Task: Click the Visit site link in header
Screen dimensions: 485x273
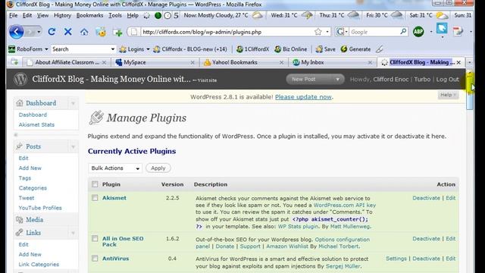Action: click(x=207, y=80)
